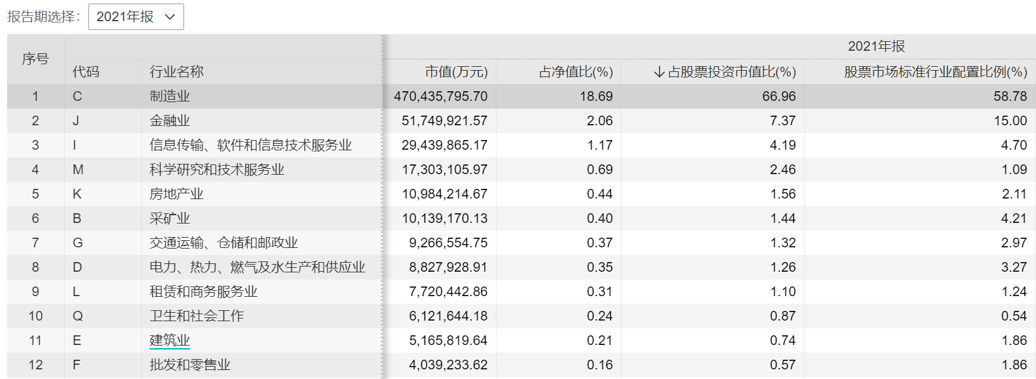Select the 金融业 industry name
The width and height of the screenshot is (1036, 379).
click(x=170, y=121)
